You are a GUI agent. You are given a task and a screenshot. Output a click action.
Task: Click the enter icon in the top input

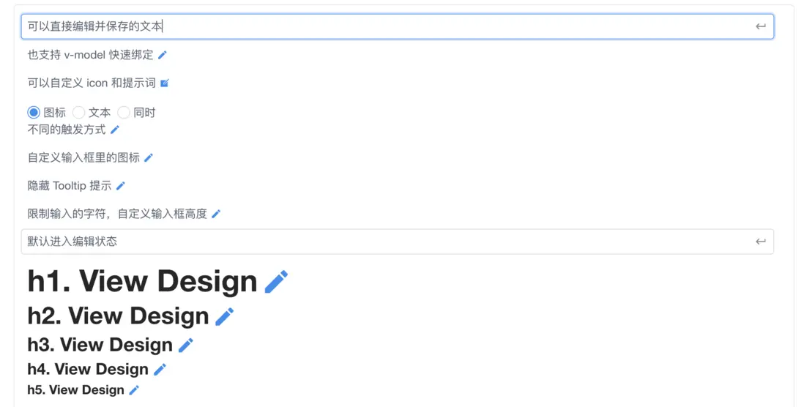pos(761,27)
